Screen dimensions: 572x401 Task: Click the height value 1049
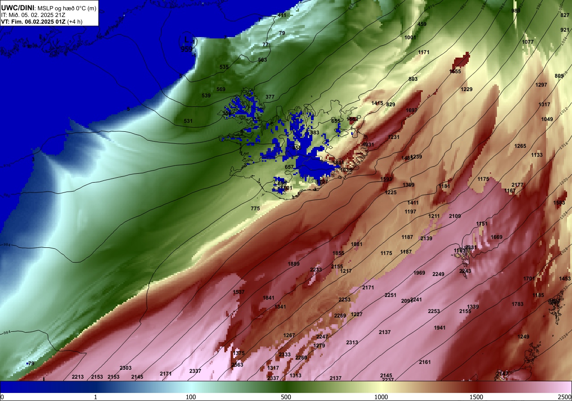(547, 119)
